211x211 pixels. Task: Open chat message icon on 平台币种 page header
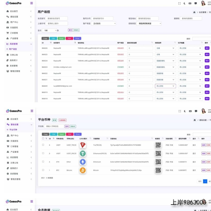(196, 111)
